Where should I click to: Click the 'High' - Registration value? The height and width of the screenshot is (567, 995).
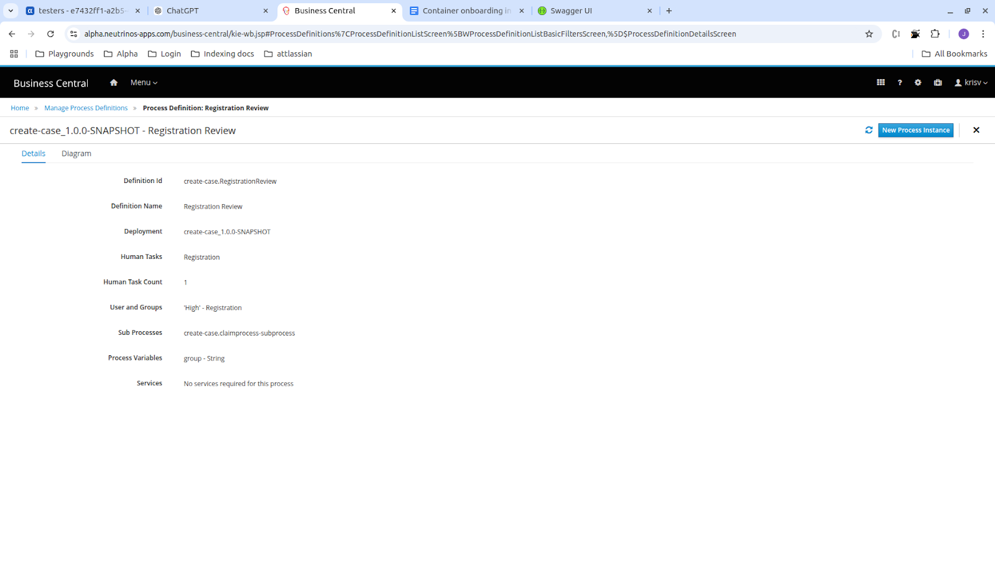213,308
